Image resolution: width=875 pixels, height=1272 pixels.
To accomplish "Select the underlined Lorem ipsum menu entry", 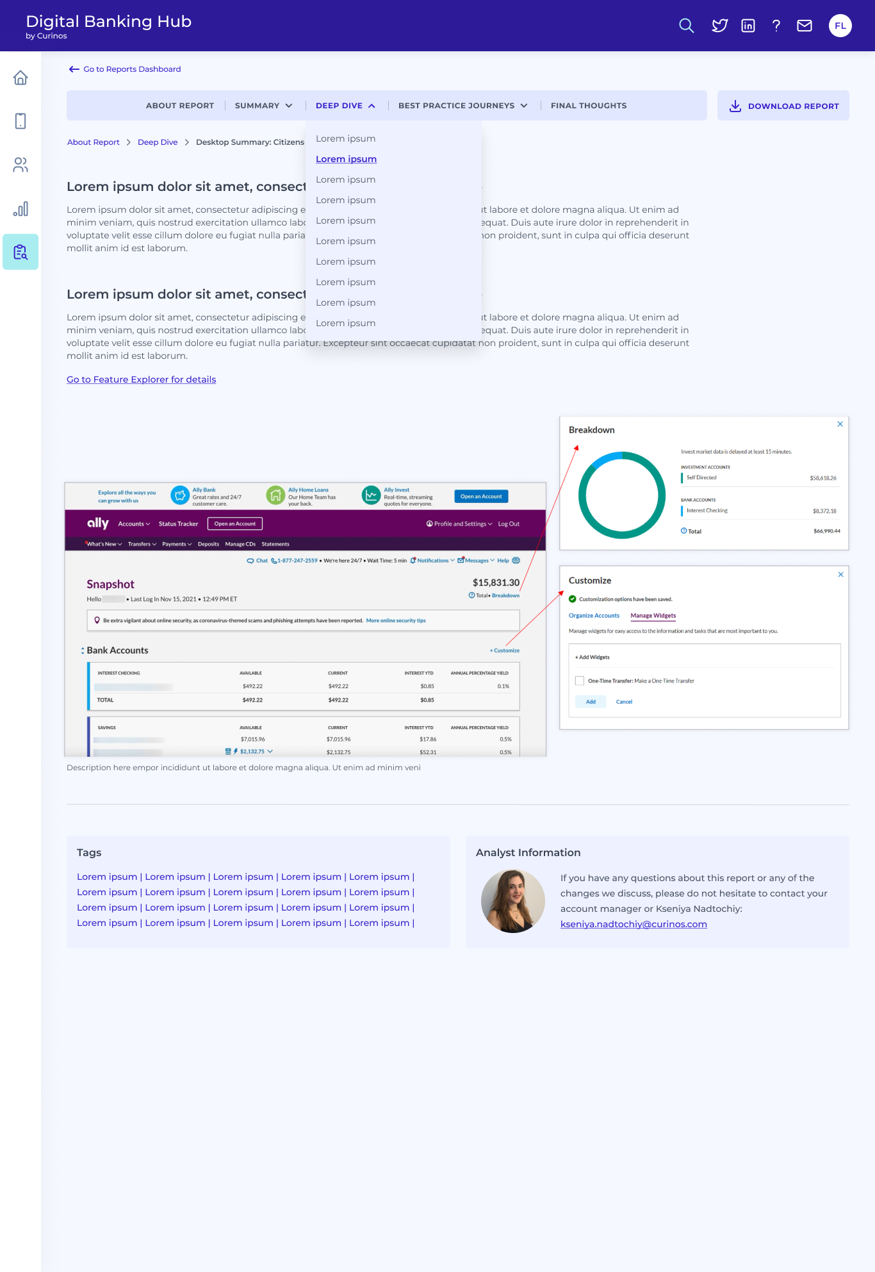I will 346,159.
